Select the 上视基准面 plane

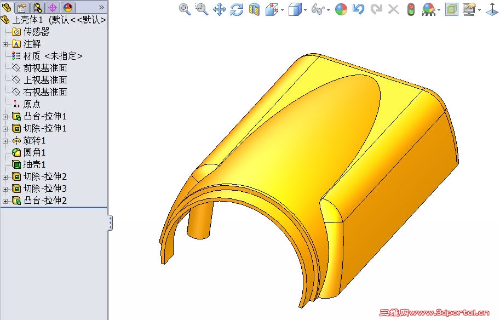[45, 80]
